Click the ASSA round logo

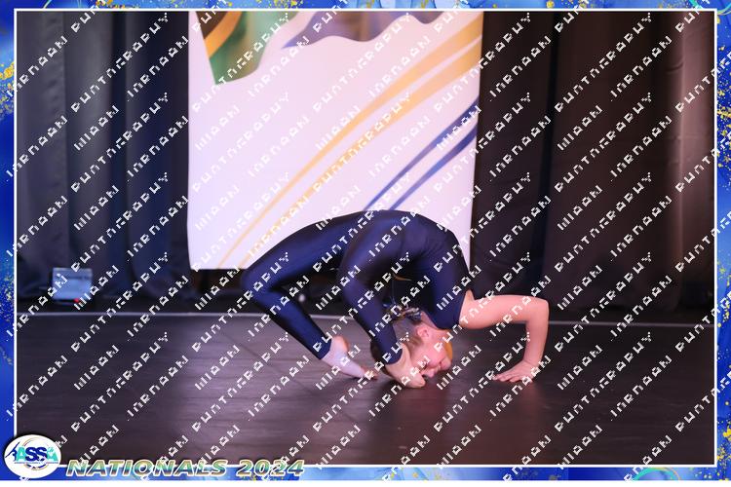coord(32,457)
